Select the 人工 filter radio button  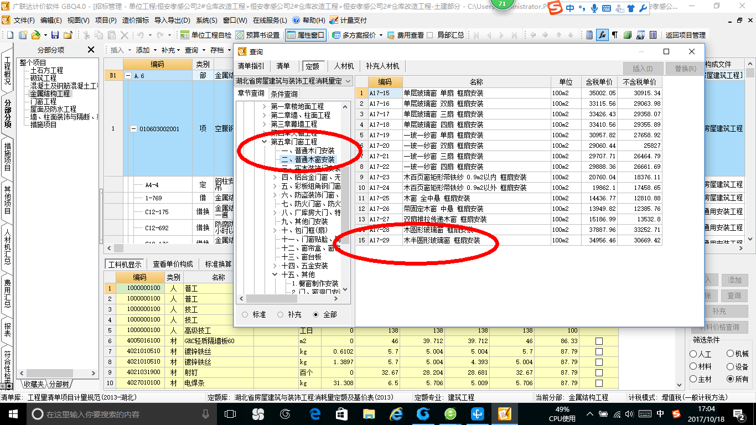click(693, 354)
